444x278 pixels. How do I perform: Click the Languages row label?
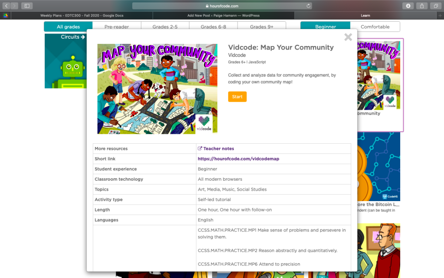coord(107,220)
